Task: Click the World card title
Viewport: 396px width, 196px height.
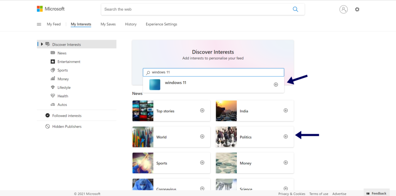Action: pyautogui.click(x=161, y=137)
